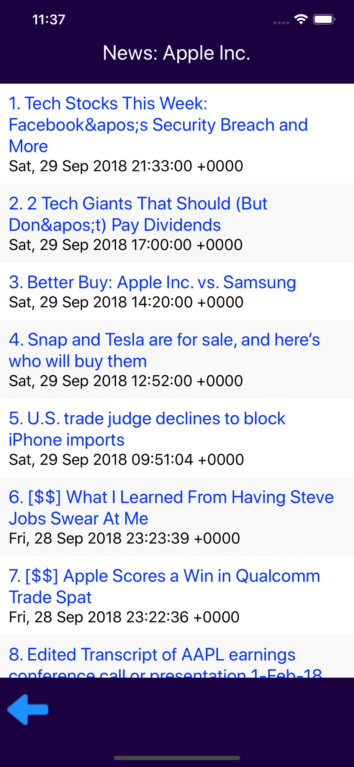Image resolution: width=354 pixels, height=767 pixels.
Task: Tap the 23:22:36 timestamp under Qualcomm story
Action: click(124, 617)
